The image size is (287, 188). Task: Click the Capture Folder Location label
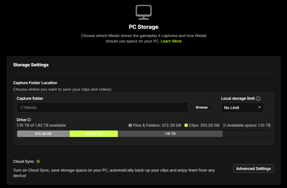tap(35, 83)
